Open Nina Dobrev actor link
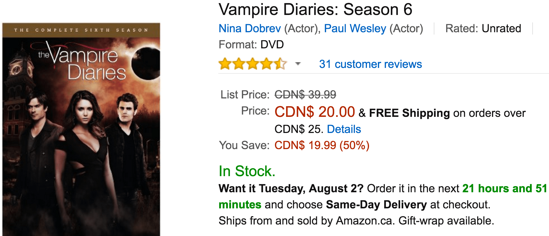The height and width of the screenshot is (236, 549). click(x=249, y=28)
